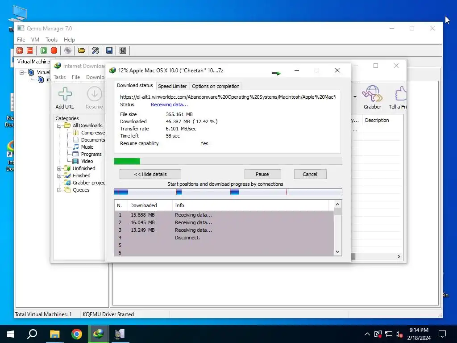The height and width of the screenshot is (343, 457).
Task: Click the gray disc icon in Qemu toolbar
Action: point(68,50)
